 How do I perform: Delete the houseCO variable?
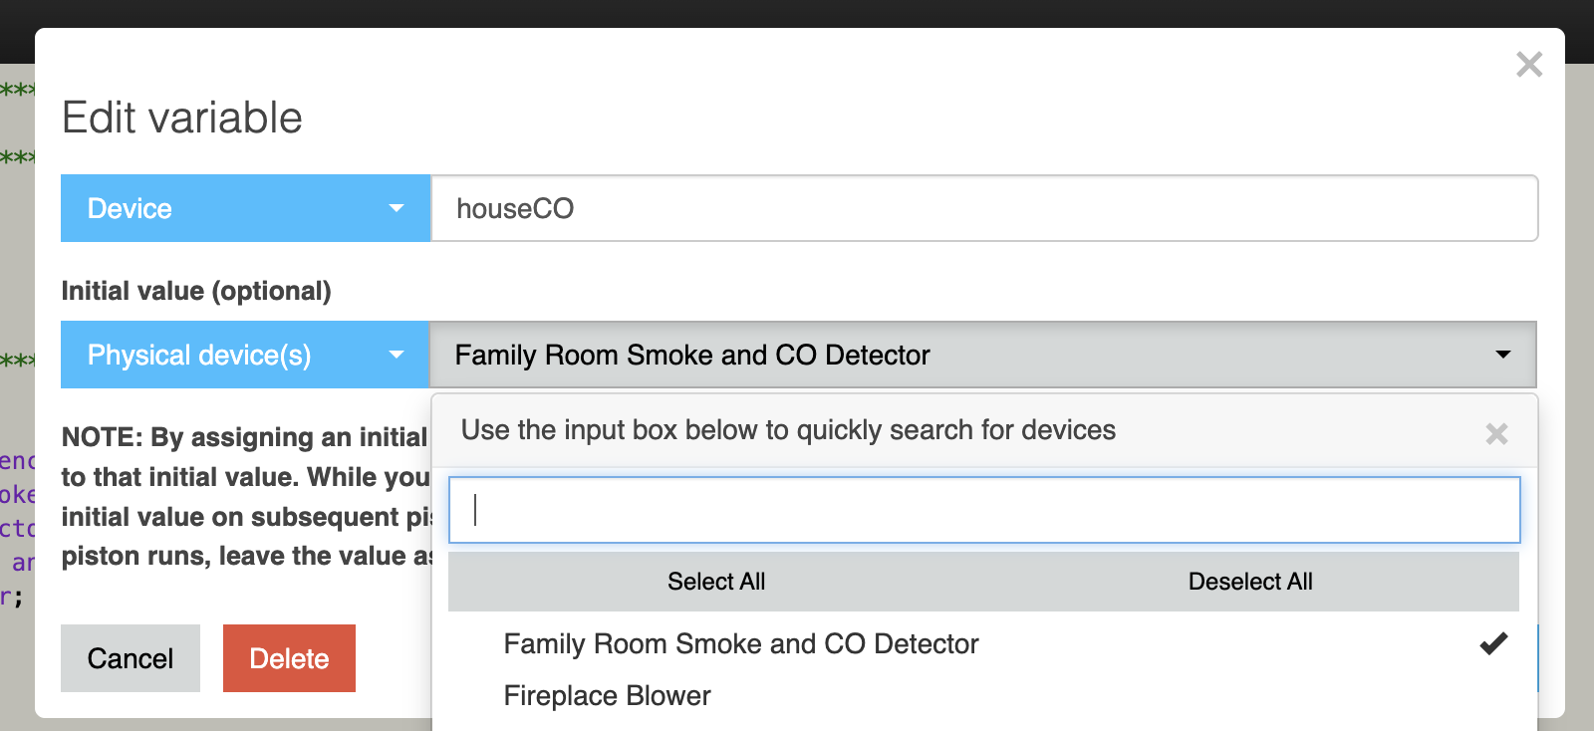289,658
